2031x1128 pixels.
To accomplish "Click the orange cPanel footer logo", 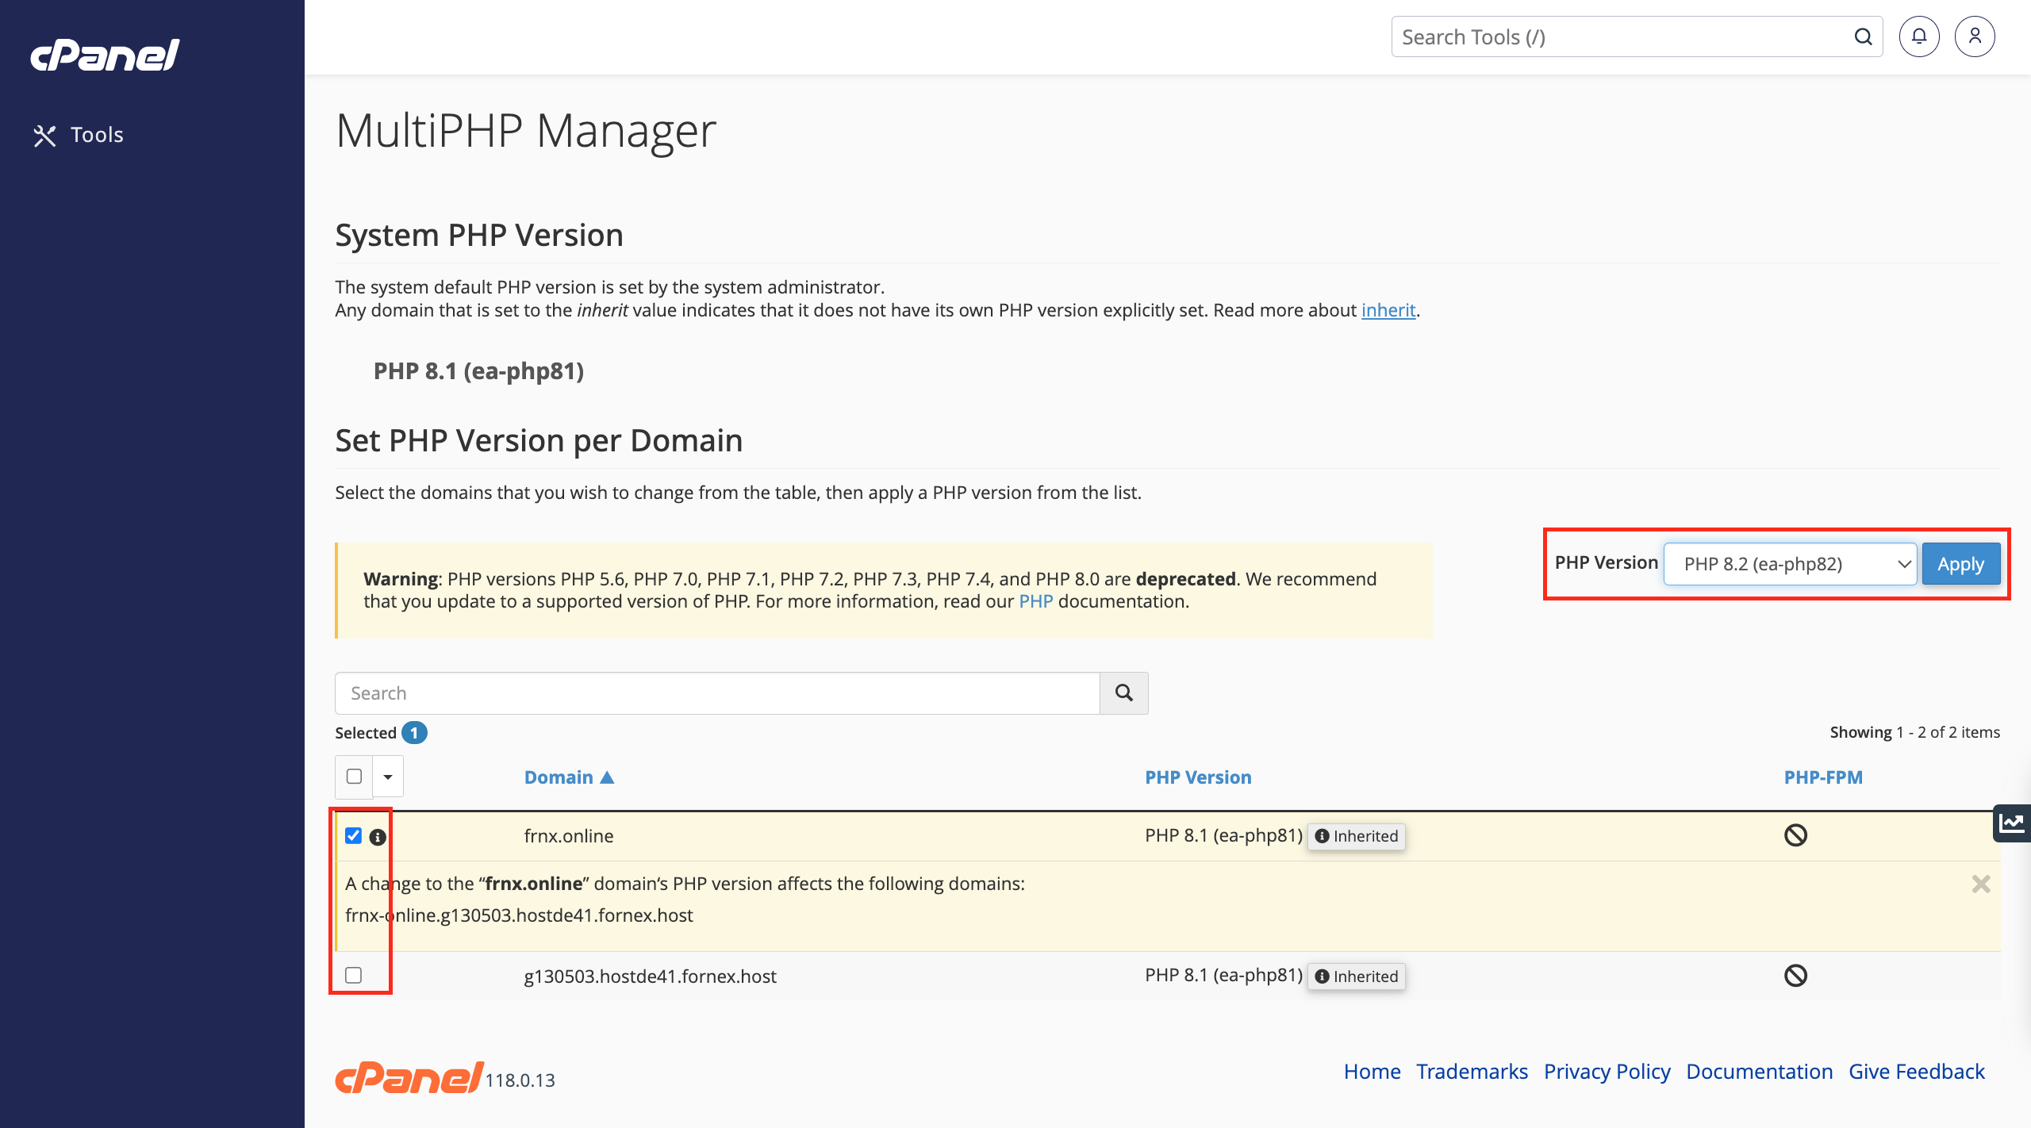I will 409,1077.
